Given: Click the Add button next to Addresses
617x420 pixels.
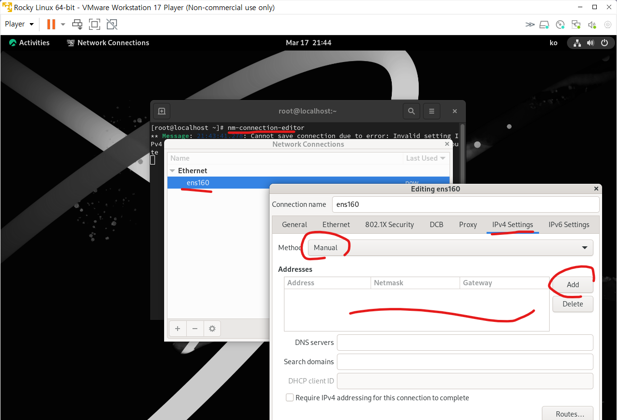Looking at the screenshot, I should point(572,284).
